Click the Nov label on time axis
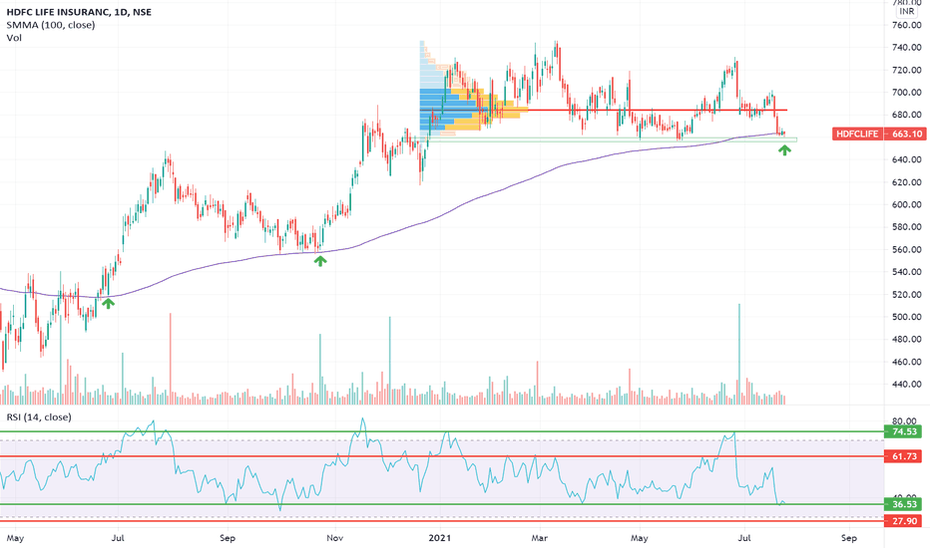Viewport: 930px width, 548px height. tap(335, 538)
